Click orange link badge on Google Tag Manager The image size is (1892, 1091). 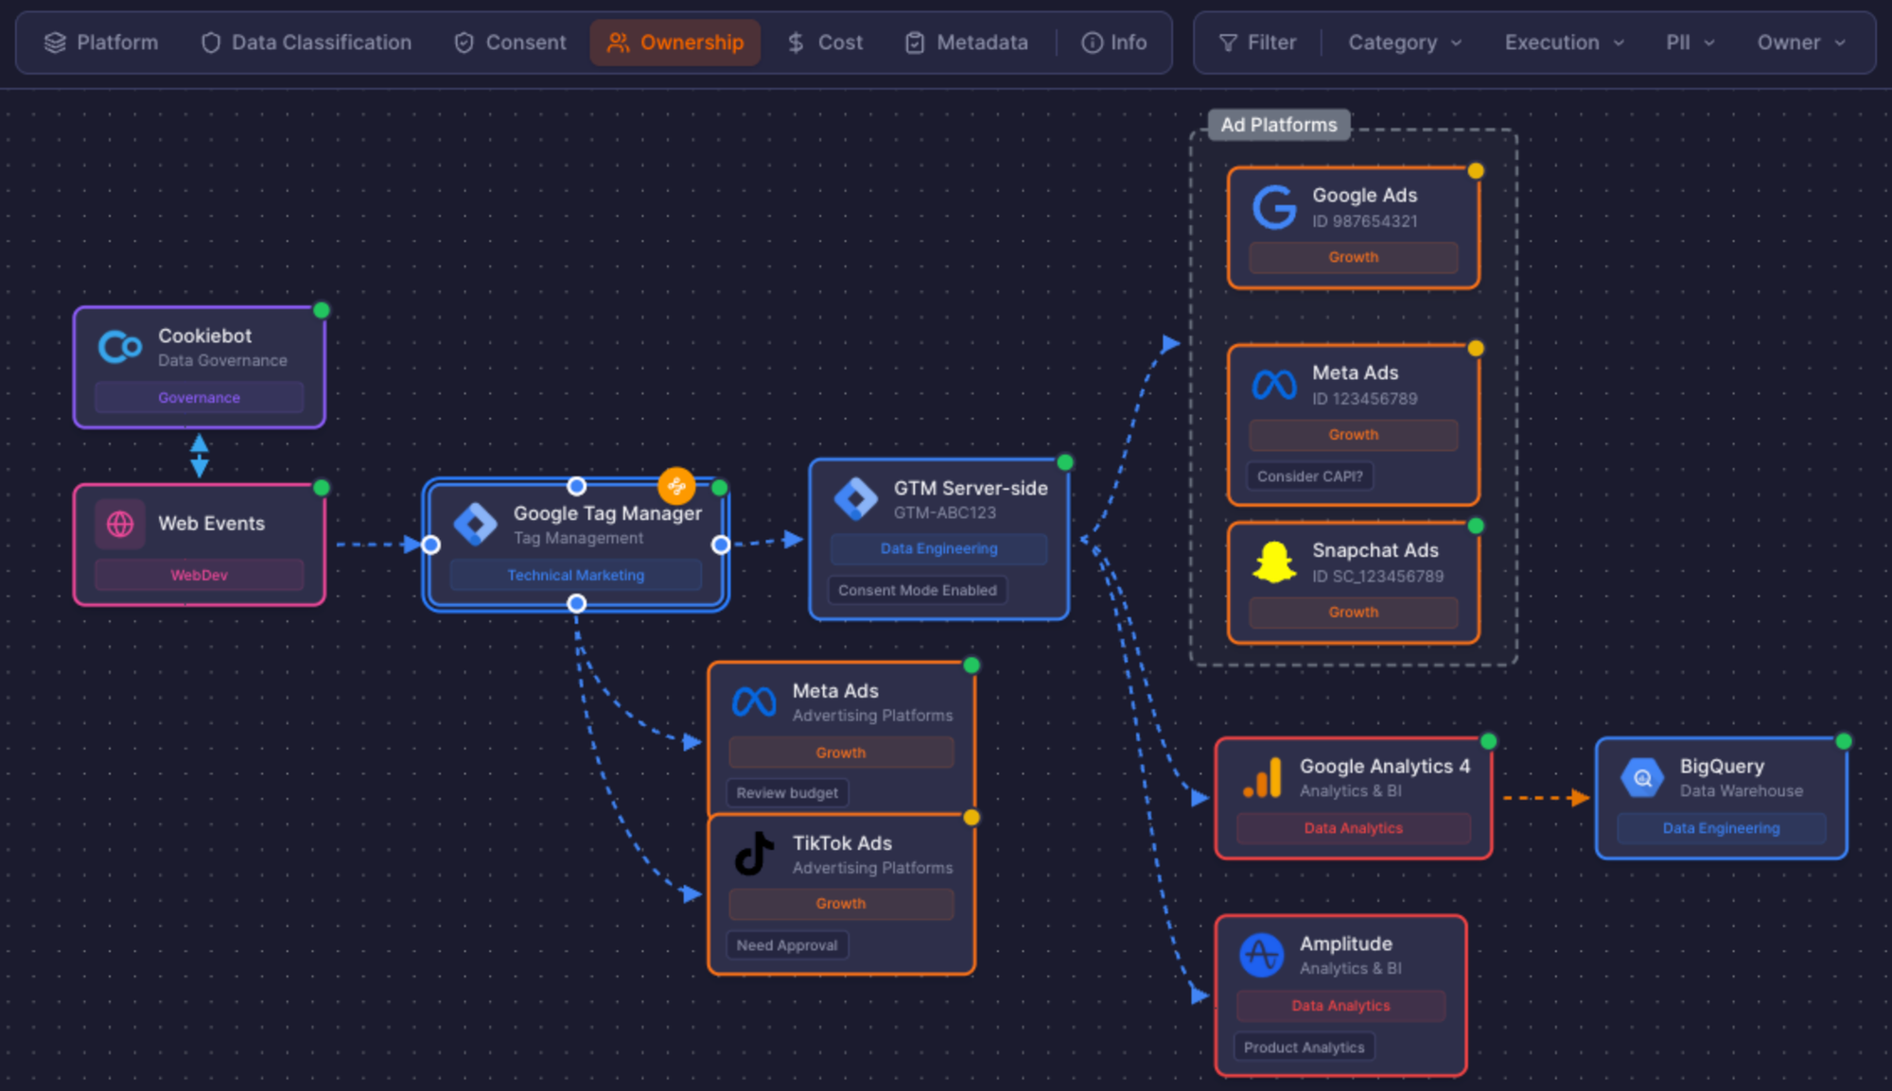coord(676,486)
